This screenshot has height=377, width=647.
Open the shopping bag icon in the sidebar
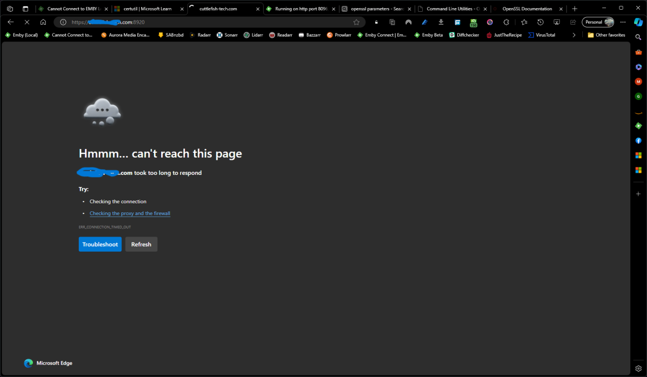point(638,52)
